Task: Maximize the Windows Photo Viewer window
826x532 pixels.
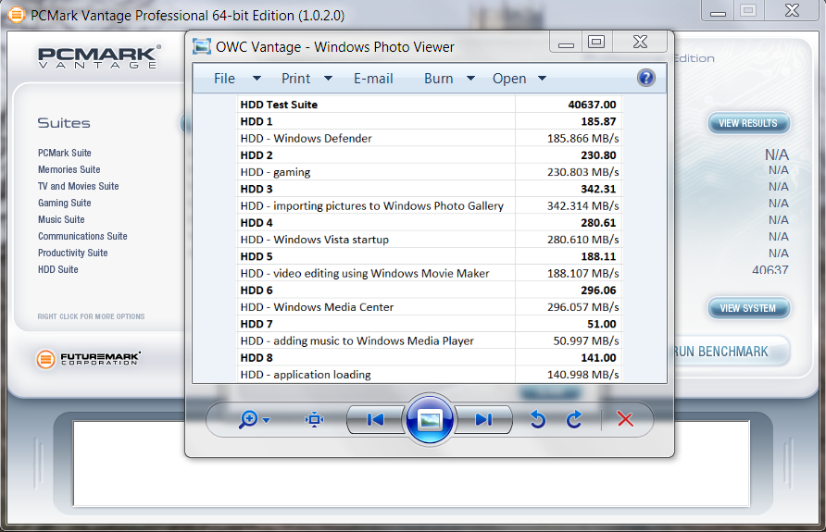Action: point(596,42)
